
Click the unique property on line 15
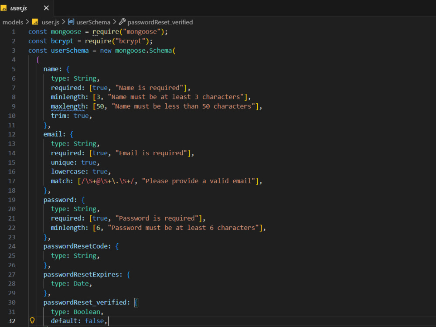[62, 162]
